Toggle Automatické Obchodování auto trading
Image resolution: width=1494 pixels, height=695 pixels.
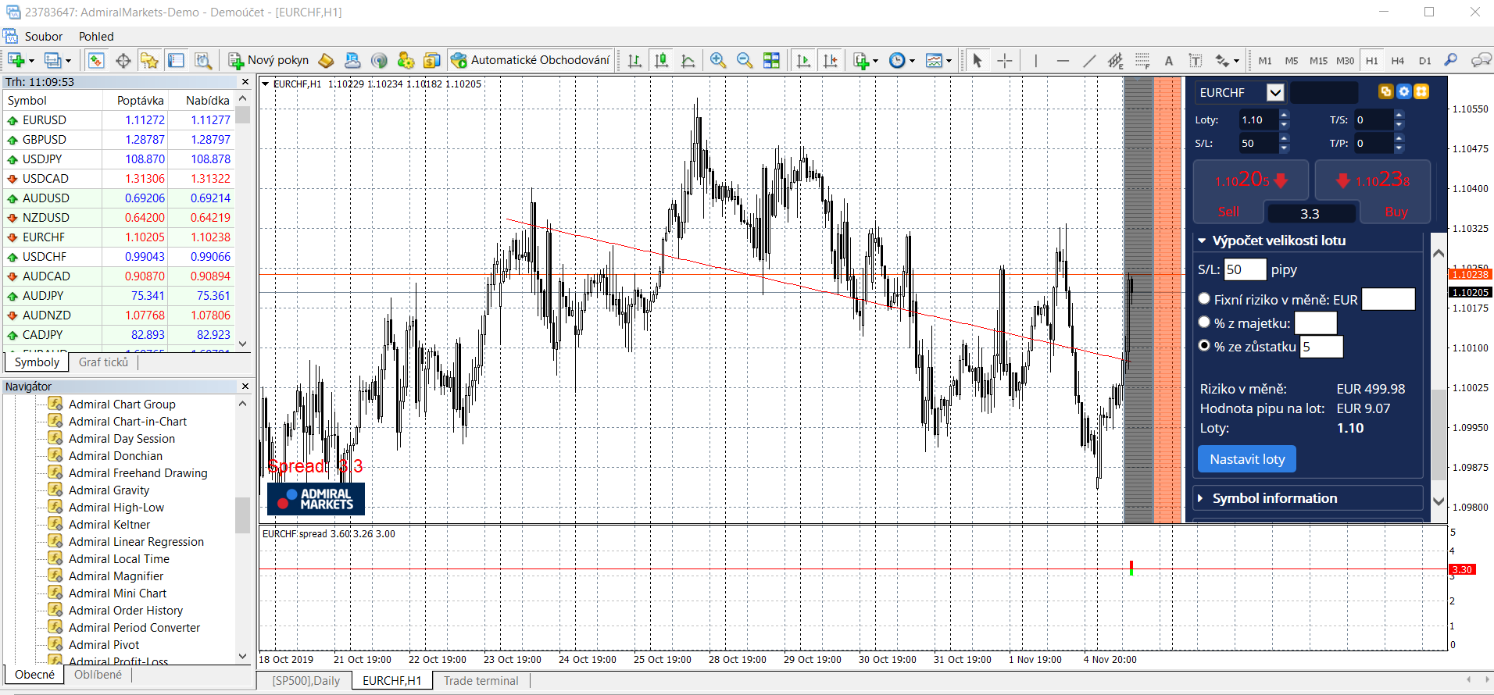click(531, 60)
